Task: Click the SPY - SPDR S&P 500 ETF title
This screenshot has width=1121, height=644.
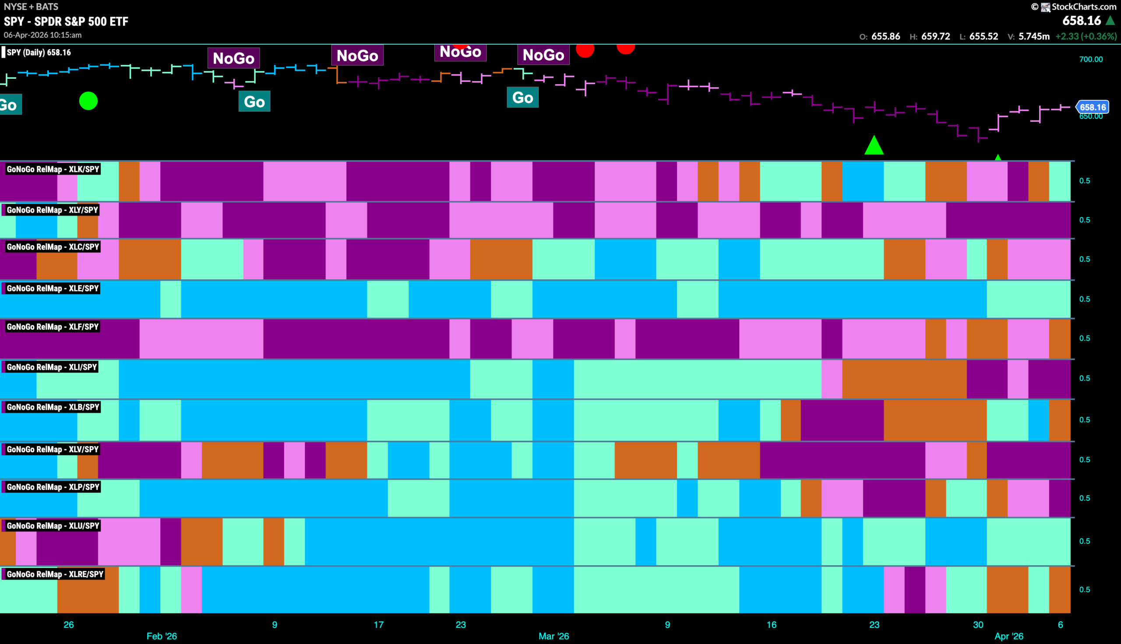Action: (66, 21)
